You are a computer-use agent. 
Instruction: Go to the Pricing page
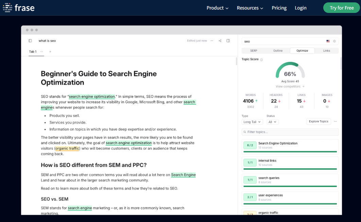tap(279, 8)
